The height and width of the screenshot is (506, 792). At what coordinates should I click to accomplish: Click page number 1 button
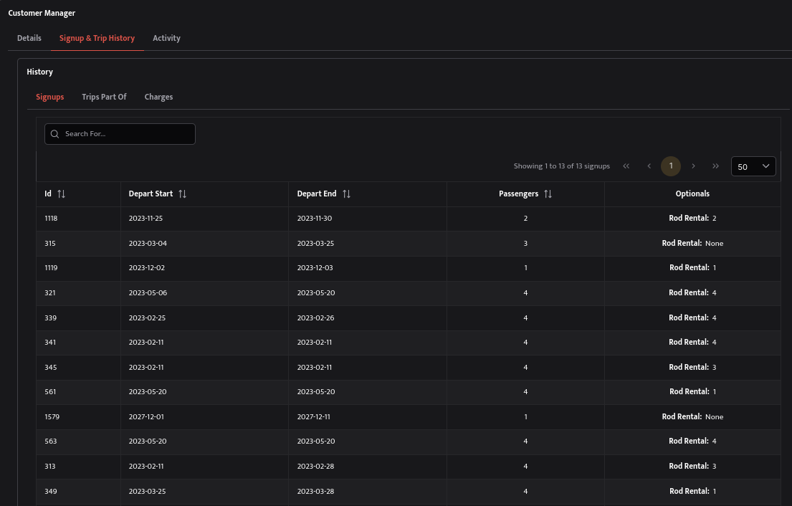point(671,166)
